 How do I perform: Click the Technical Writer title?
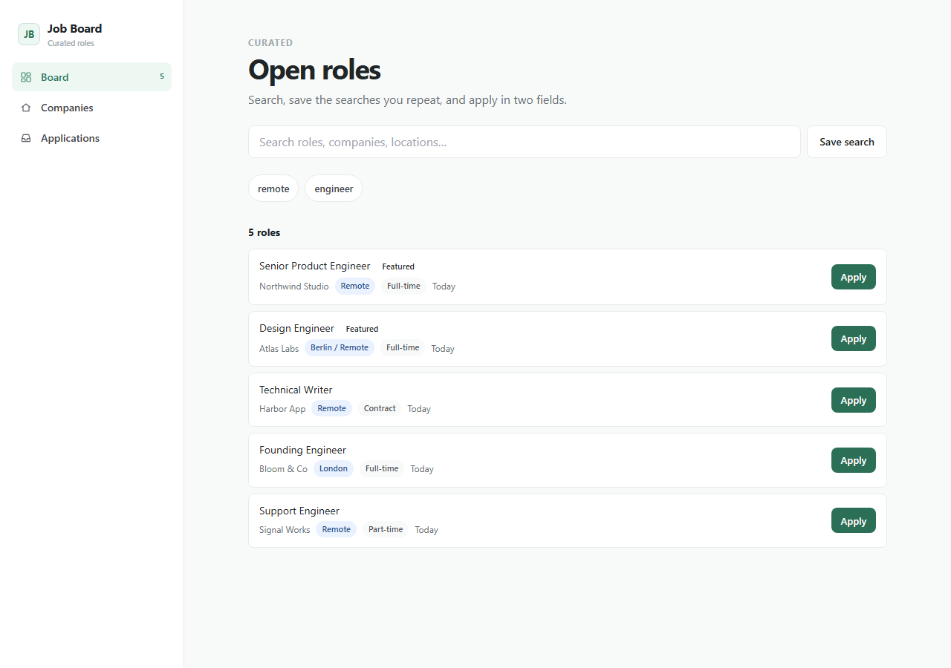[x=296, y=390]
